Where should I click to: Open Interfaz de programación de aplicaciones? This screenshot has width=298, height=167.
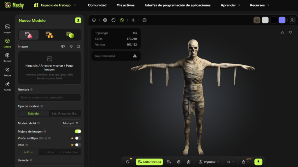178,5
